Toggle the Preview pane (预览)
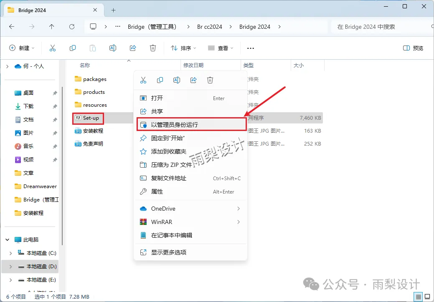Image resolution: width=434 pixels, height=302 pixels. tap(413, 48)
